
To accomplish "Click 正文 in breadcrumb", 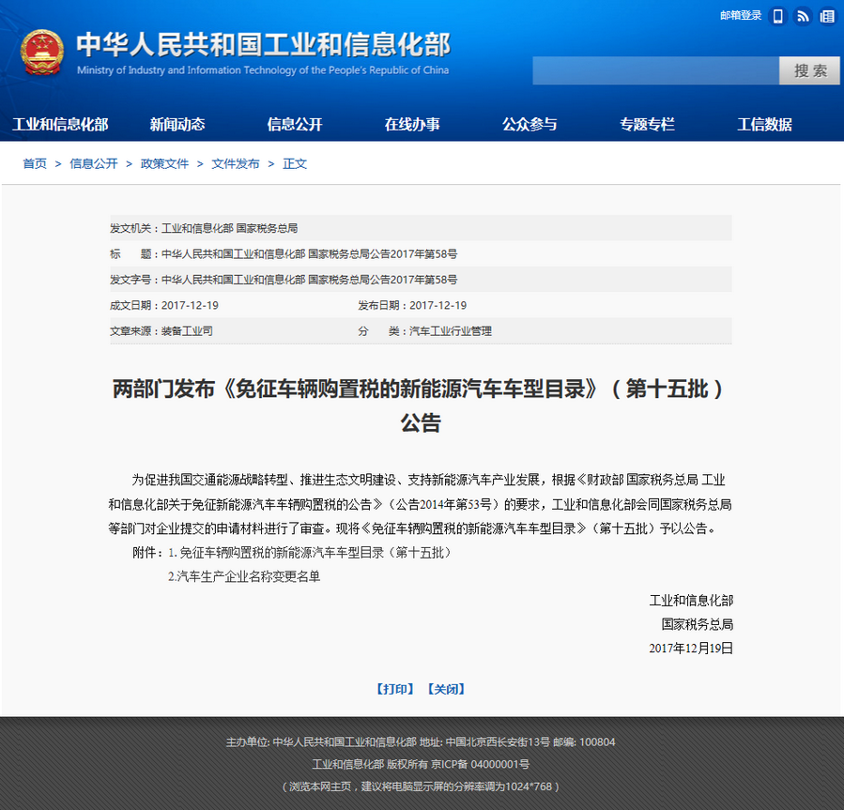I will coord(295,163).
